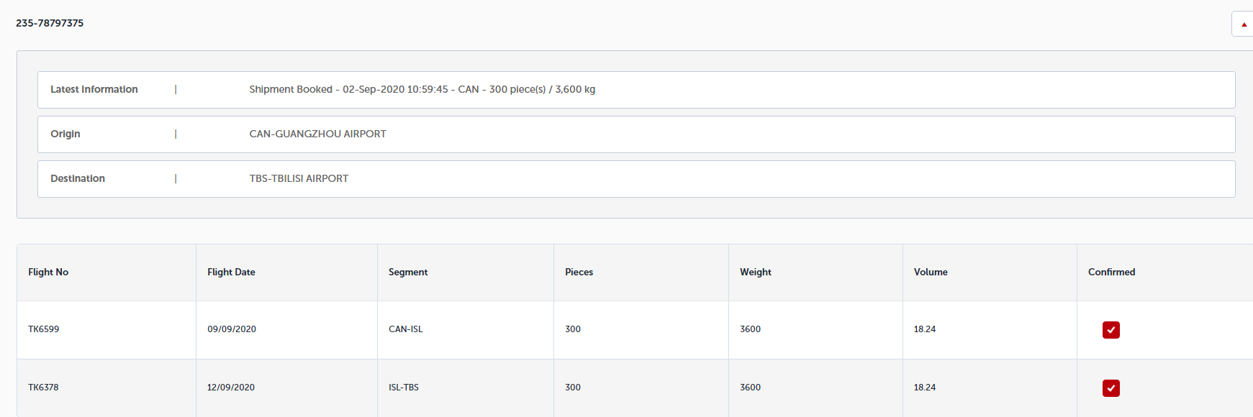1253x417 pixels.
Task: Click the 09/09/2020 flight date cell
Action: [x=232, y=329]
